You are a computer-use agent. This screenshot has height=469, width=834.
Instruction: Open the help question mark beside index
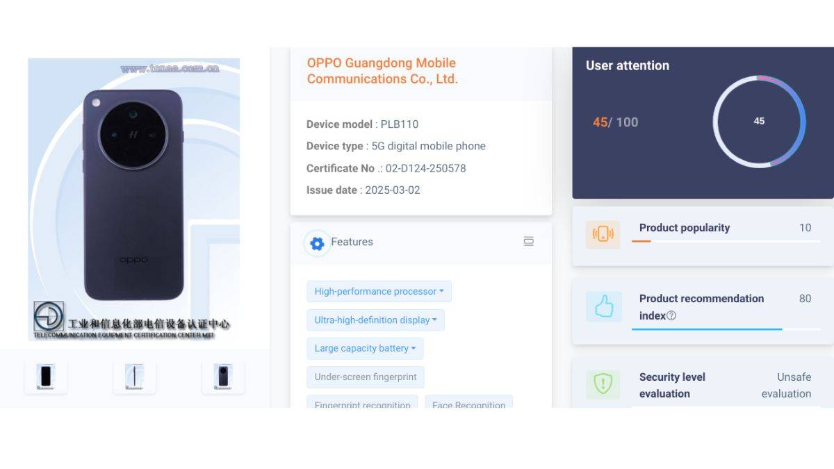pyautogui.click(x=671, y=315)
